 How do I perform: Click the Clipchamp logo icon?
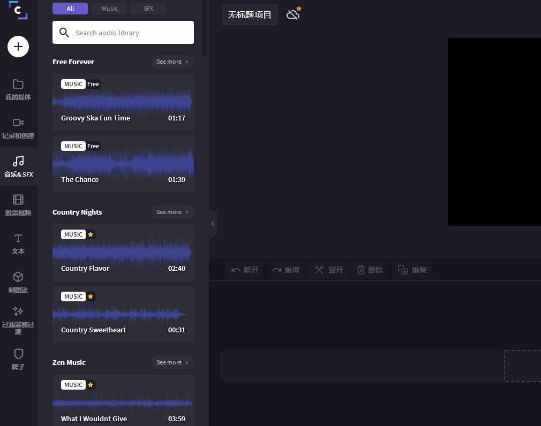coord(18,10)
